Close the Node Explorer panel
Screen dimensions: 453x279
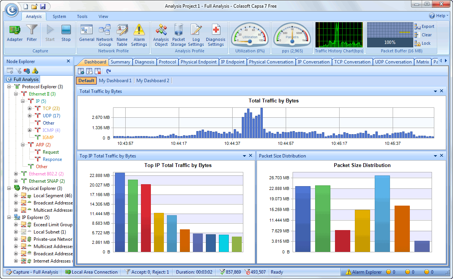coord(68,61)
